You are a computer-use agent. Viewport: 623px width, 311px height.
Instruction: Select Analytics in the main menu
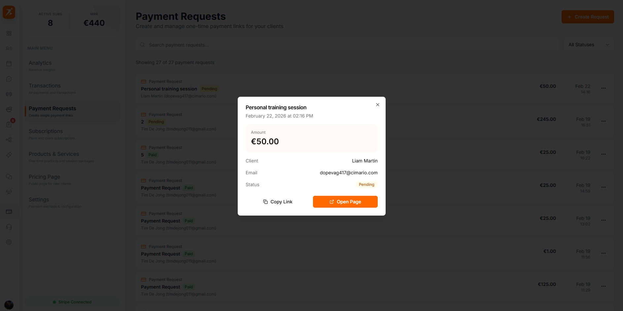[x=40, y=63]
